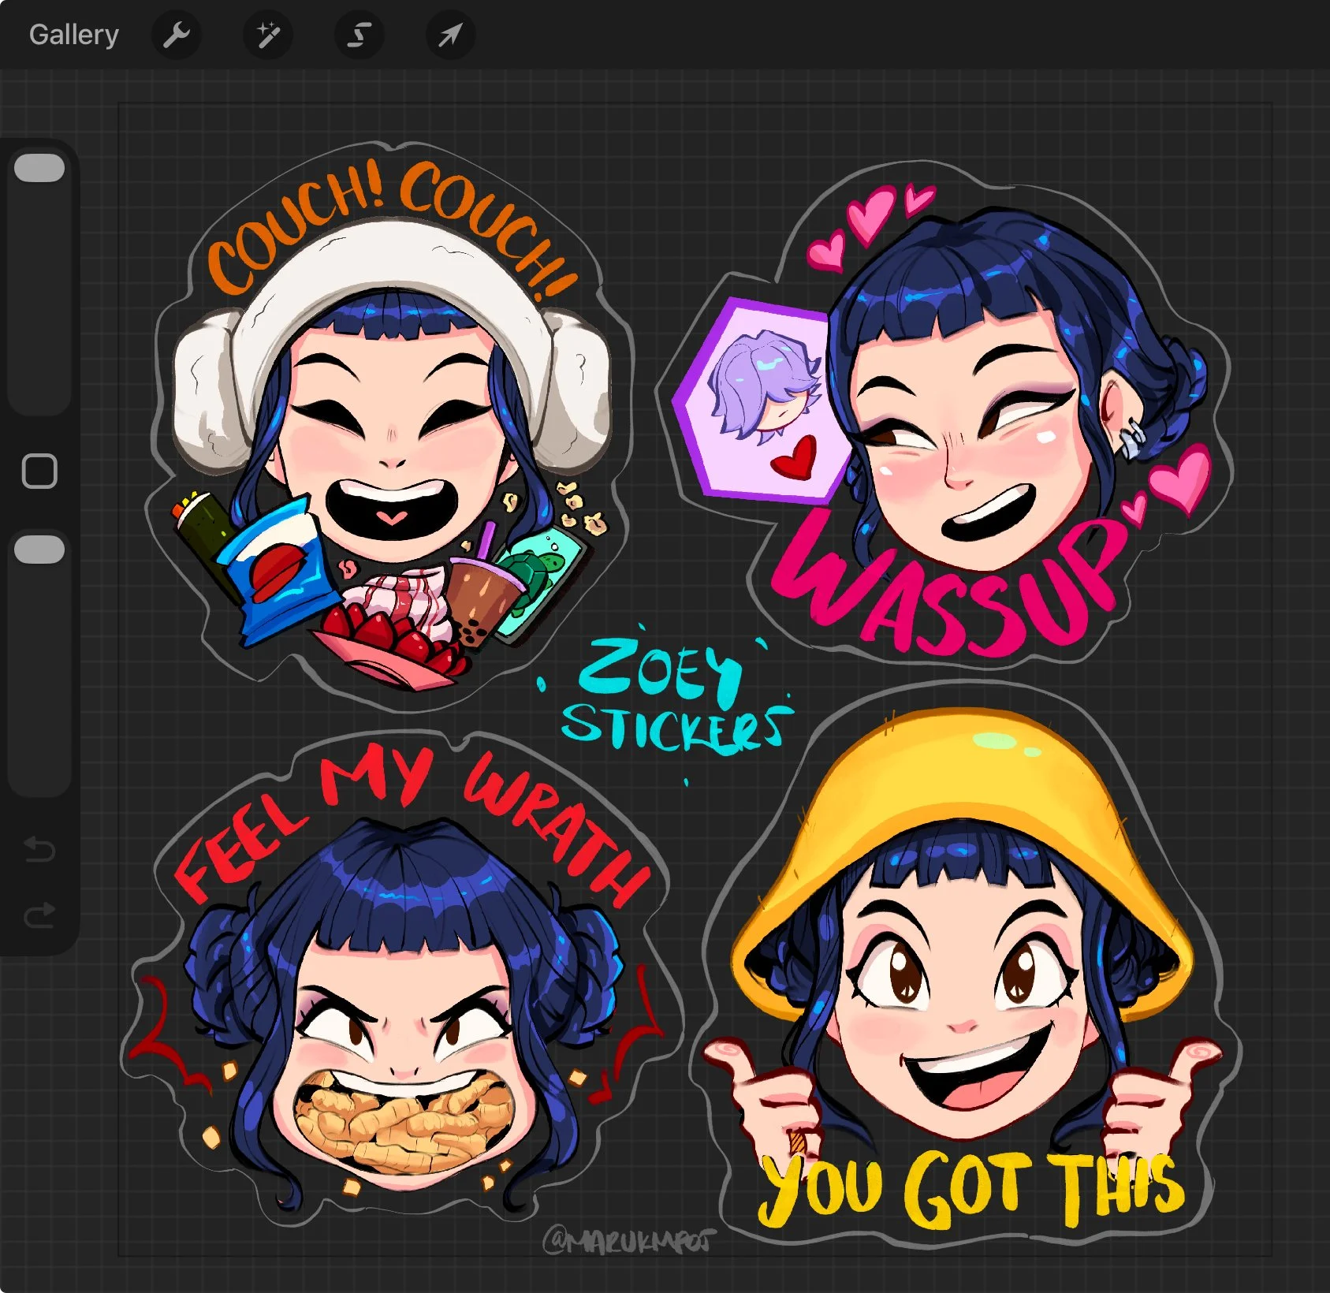
Task: Activate the Transform arrow tool
Action: (x=450, y=35)
